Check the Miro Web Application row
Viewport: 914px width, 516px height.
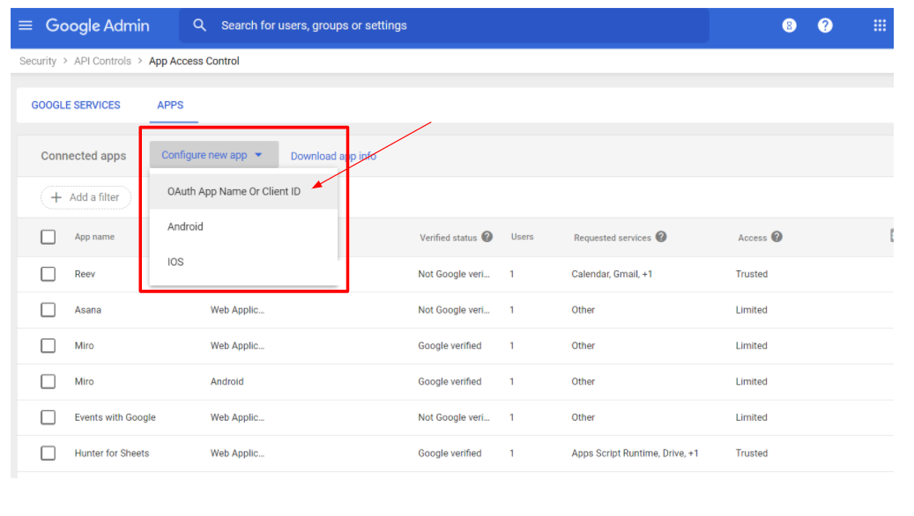click(x=48, y=345)
